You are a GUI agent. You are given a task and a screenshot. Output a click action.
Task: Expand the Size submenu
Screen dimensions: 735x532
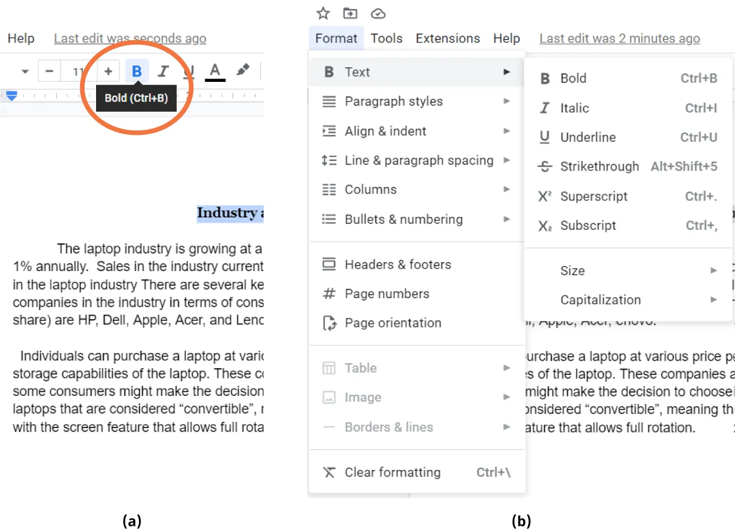click(572, 271)
